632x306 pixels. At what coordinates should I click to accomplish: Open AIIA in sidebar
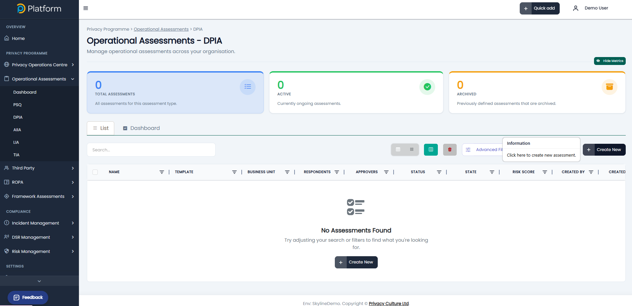click(17, 130)
